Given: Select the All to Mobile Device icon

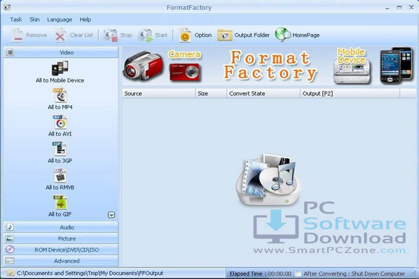Looking at the screenshot, I should click(x=60, y=68).
